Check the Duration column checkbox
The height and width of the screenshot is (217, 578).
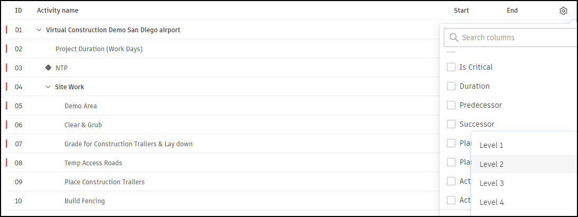[451, 86]
